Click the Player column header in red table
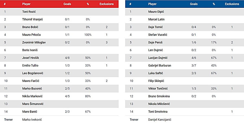Viewport: 244px width, 123px height. click(26, 4)
